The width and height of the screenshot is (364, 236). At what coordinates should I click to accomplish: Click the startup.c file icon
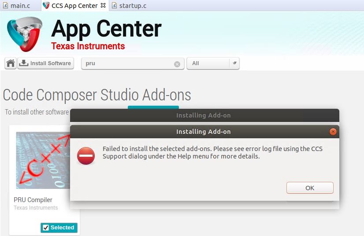114,5
